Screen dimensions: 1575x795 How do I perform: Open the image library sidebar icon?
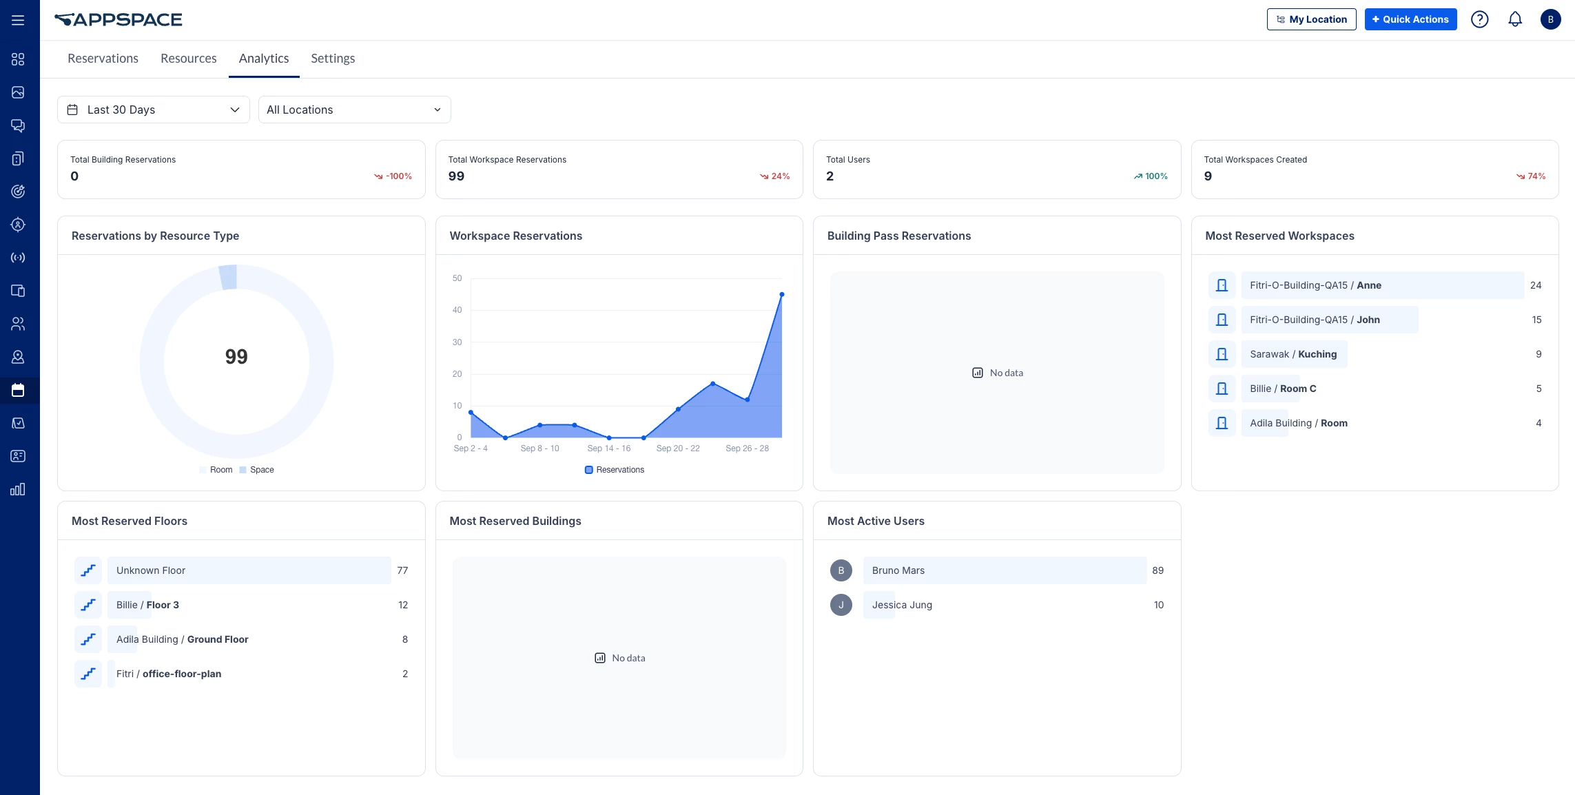[18, 92]
